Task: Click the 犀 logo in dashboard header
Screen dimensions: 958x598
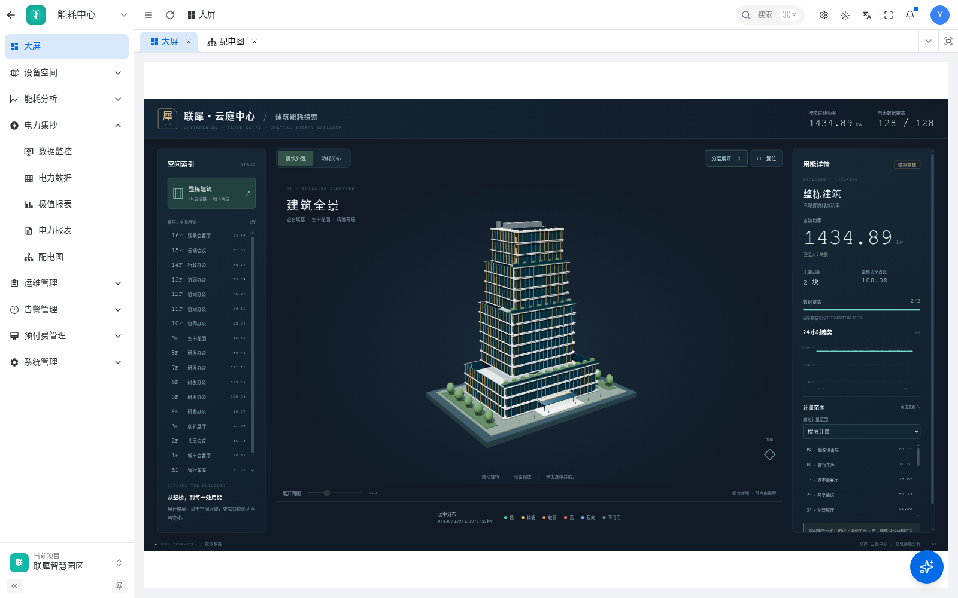Action: pos(168,118)
